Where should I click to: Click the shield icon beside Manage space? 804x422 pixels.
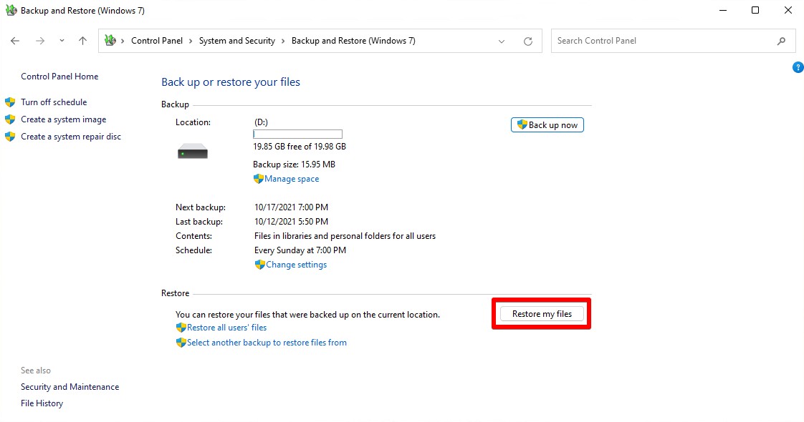coord(259,178)
